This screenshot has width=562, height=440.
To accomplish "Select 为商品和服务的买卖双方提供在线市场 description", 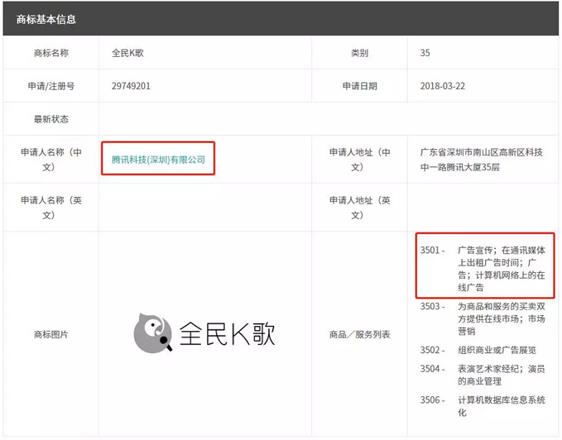I will [502, 318].
